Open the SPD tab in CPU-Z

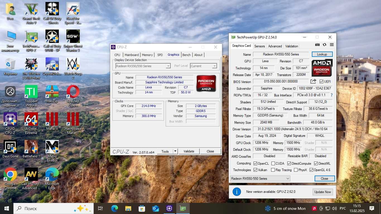(160, 55)
